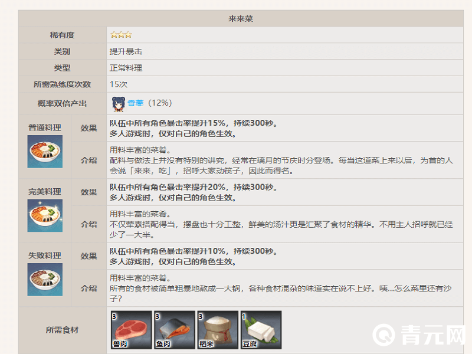472x354 pixels.
Task: Open the 香菱 character link
Action: [x=136, y=103]
